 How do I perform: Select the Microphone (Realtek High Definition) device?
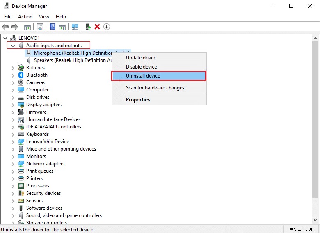tap(73, 53)
